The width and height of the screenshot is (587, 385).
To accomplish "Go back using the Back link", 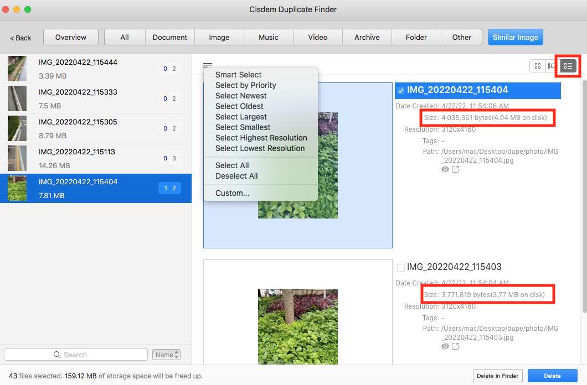I will [x=20, y=38].
